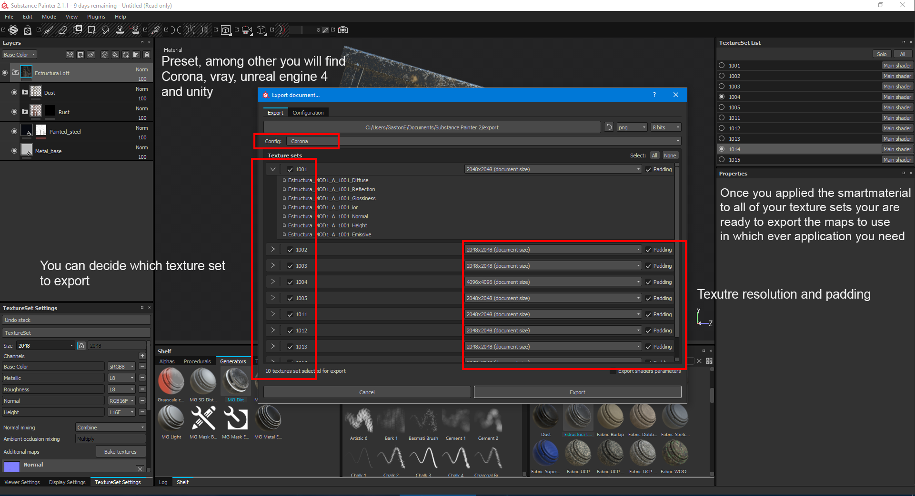Open the Substance Source icon
This screenshot has height=496, width=915.
[13, 30]
